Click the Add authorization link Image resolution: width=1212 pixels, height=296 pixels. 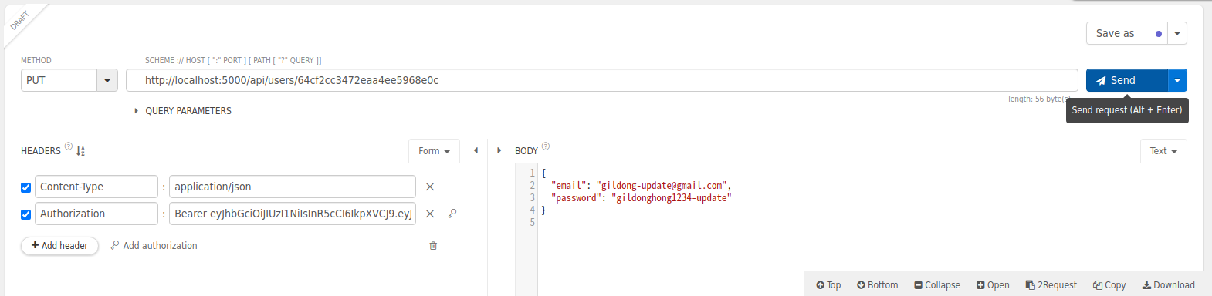coord(154,246)
